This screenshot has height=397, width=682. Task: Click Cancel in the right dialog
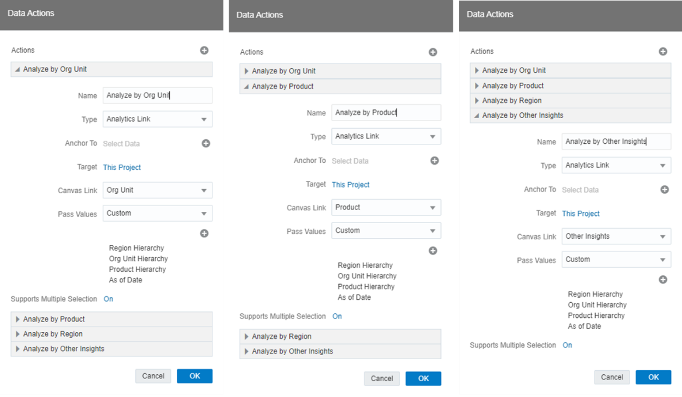[612, 377]
